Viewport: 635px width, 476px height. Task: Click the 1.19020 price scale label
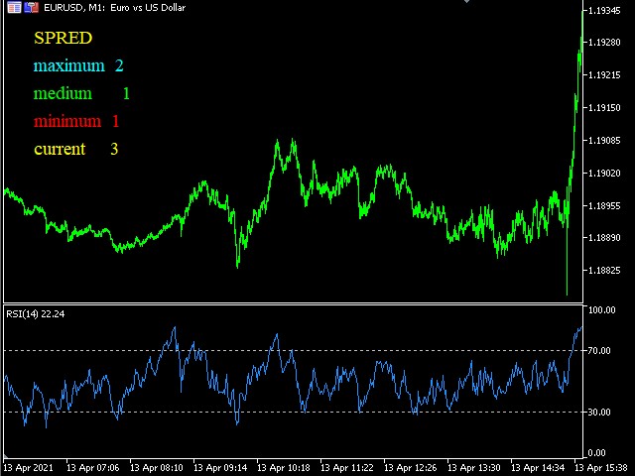point(604,174)
